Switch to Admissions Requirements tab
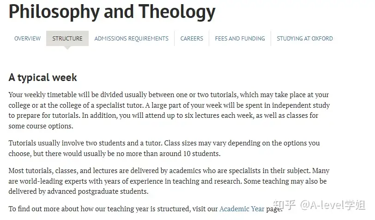The height and width of the screenshot is (220, 375). (x=131, y=38)
